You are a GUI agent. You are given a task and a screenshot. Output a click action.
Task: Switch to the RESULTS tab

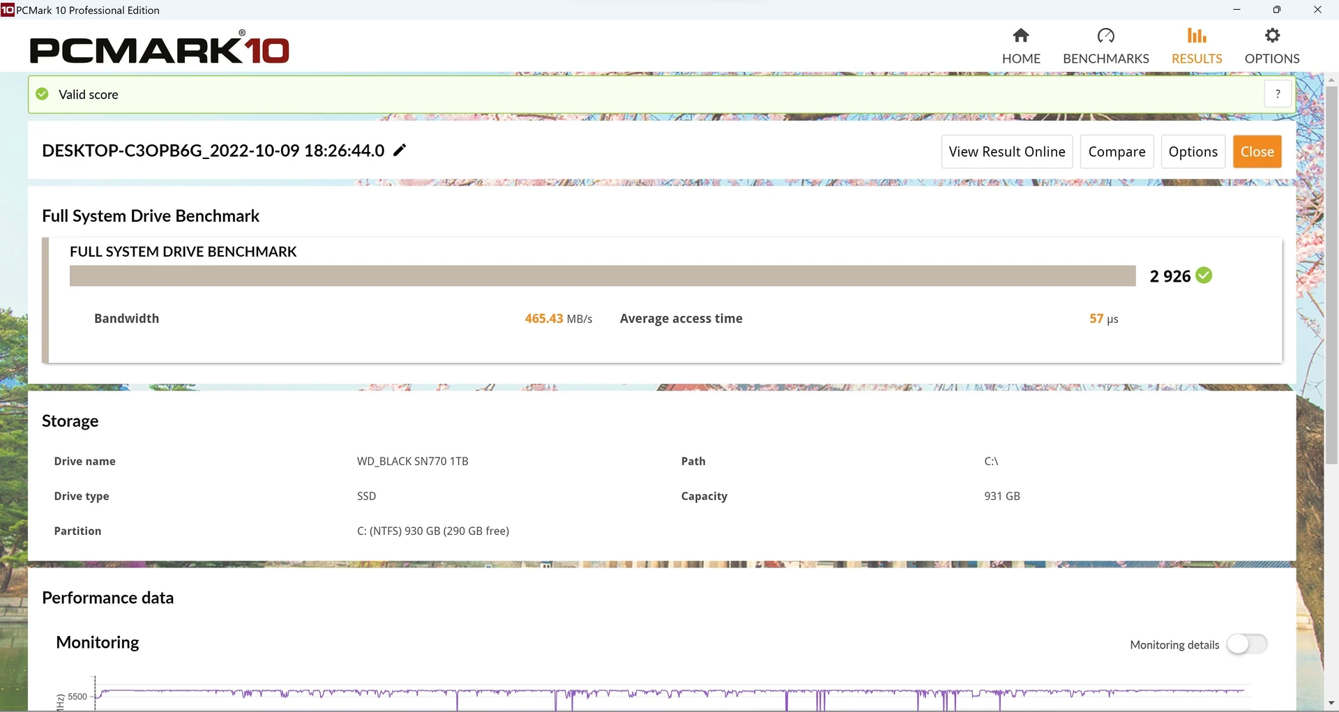point(1197,47)
